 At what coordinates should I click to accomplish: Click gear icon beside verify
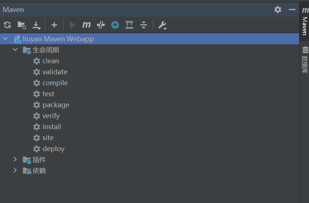click(x=37, y=116)
